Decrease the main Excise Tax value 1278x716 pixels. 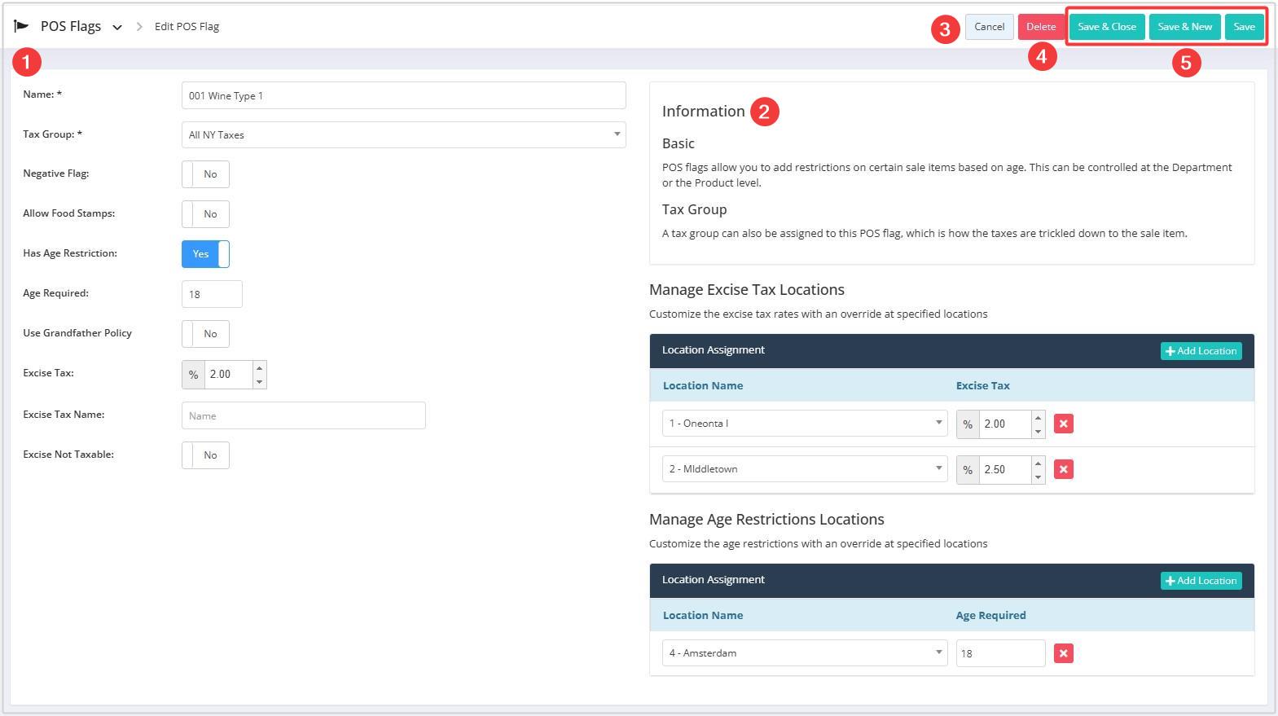pos(259,381)
